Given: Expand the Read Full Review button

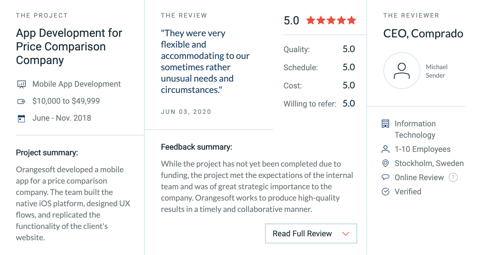Looking at the screenshot, I should pyautogui.click(x=311, y=233).
